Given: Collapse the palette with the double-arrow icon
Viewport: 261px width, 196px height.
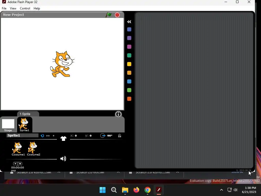Looking at the screenshot, I should click(x=129, y=22).
